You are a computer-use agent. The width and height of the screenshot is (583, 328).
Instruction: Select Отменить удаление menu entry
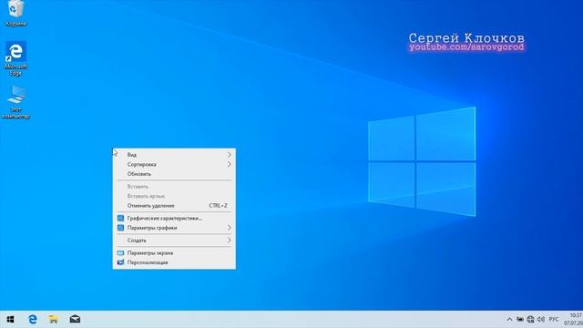coord(174,205)
